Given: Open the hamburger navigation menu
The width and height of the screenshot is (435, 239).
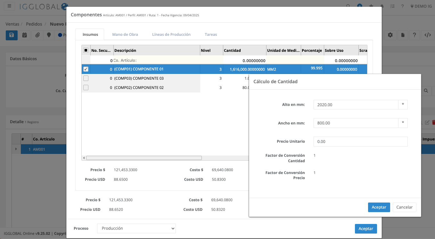Looking at the screenshot, I should point(9,6).
